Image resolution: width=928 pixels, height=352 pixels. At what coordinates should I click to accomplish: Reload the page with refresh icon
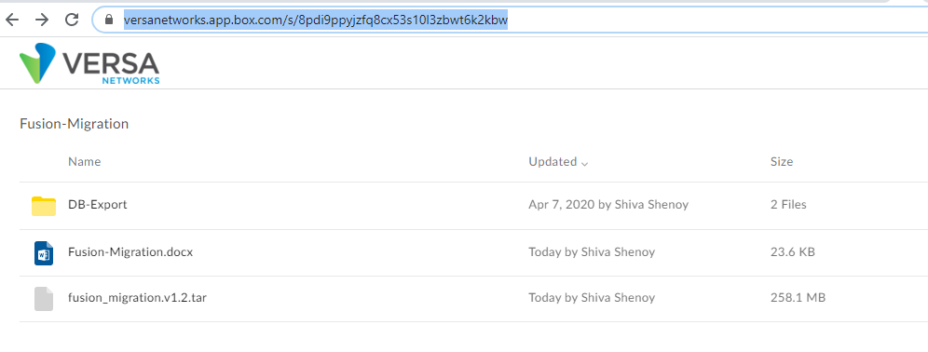pos(72,20)
